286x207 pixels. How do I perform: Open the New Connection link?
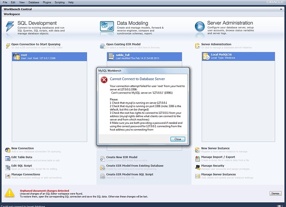(22, 148)
